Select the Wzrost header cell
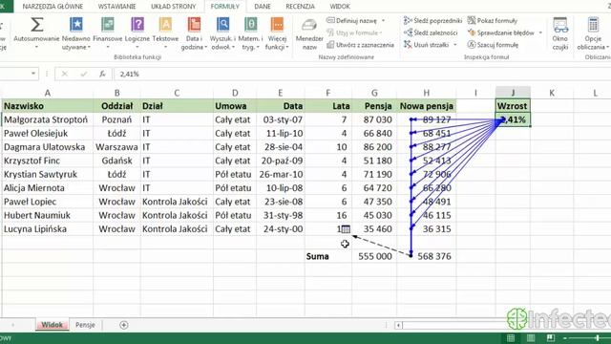Viewport: 611px width, 344px height. pos(513,106)
